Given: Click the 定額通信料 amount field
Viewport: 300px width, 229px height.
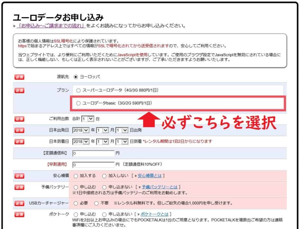Looking at the screenshot, I should (93, 153).
